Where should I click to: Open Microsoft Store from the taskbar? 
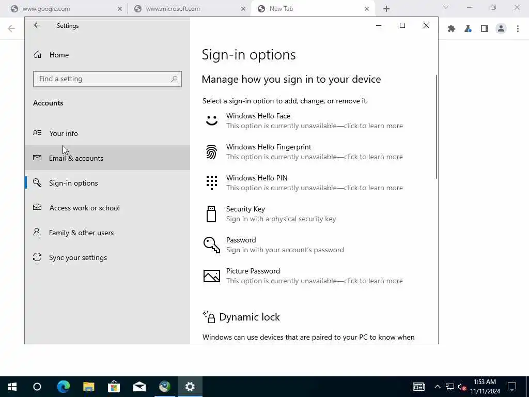(x=114, y=387)
